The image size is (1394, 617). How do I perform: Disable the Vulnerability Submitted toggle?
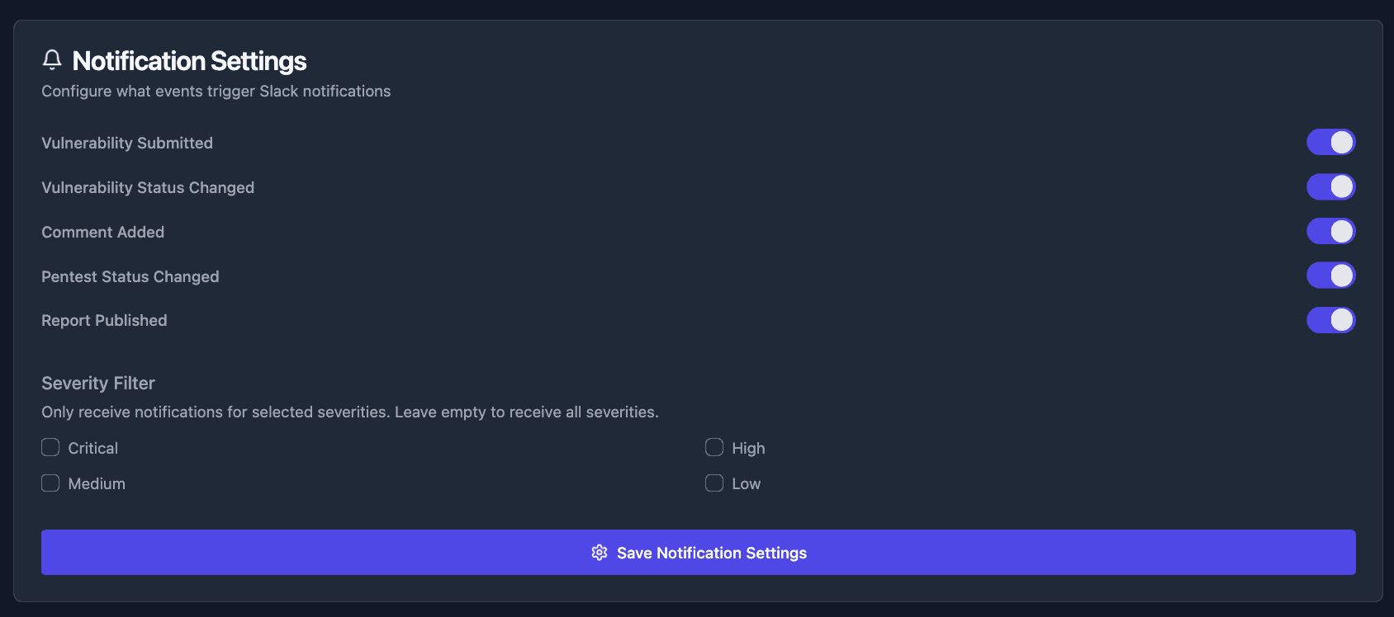click(1330, 142)
